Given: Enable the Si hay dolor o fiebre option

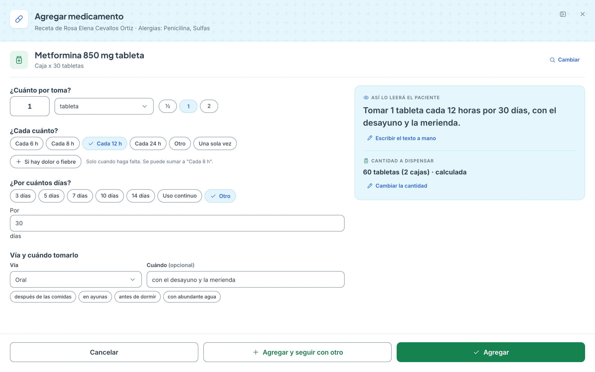Looking at the screenshot, I should click(46, 162).
